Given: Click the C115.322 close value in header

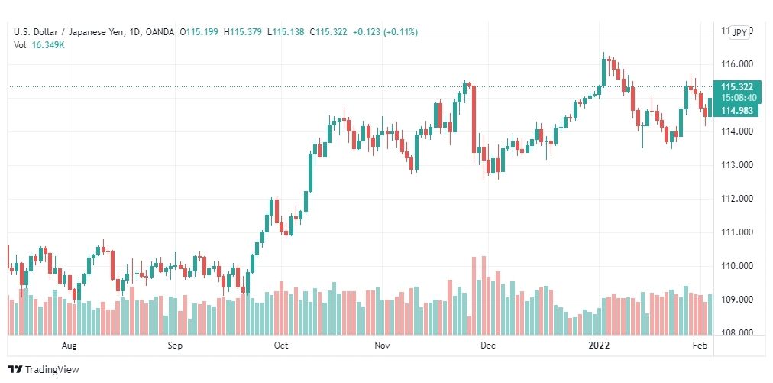Looking at the screenshot, I should 328,32.
